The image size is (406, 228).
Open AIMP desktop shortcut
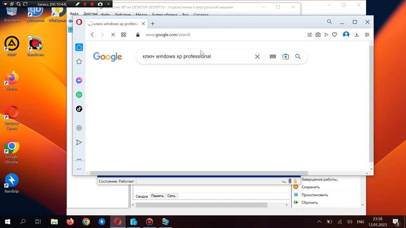tap(11, 46)
